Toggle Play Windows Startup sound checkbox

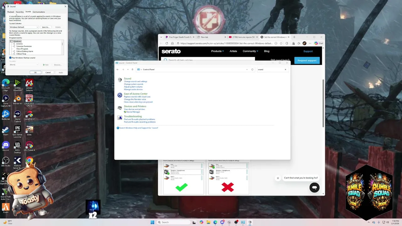click(x=10, y=58)
